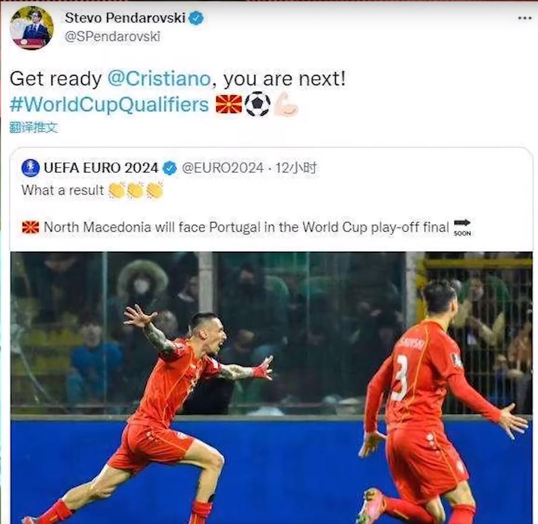Image resolution: width=538 pixels, height=524 pixels.
Task: Open the @Cristiano mention link
Action: click(x=159, y=79)
